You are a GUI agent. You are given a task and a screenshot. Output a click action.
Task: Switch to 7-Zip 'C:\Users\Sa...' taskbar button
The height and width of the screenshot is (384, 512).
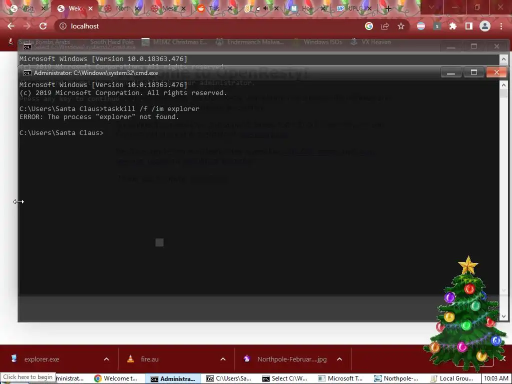click(229, 378)
